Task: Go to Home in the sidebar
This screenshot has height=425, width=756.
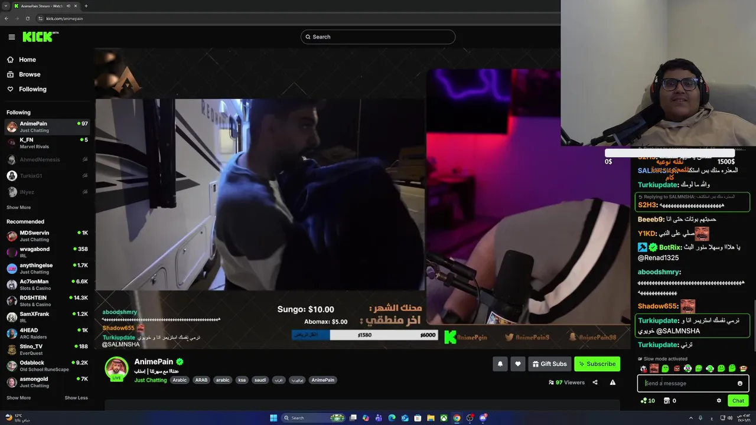Action: point(27,60)
